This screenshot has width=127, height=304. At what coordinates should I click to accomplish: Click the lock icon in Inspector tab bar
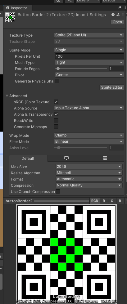tap(120, 7)
